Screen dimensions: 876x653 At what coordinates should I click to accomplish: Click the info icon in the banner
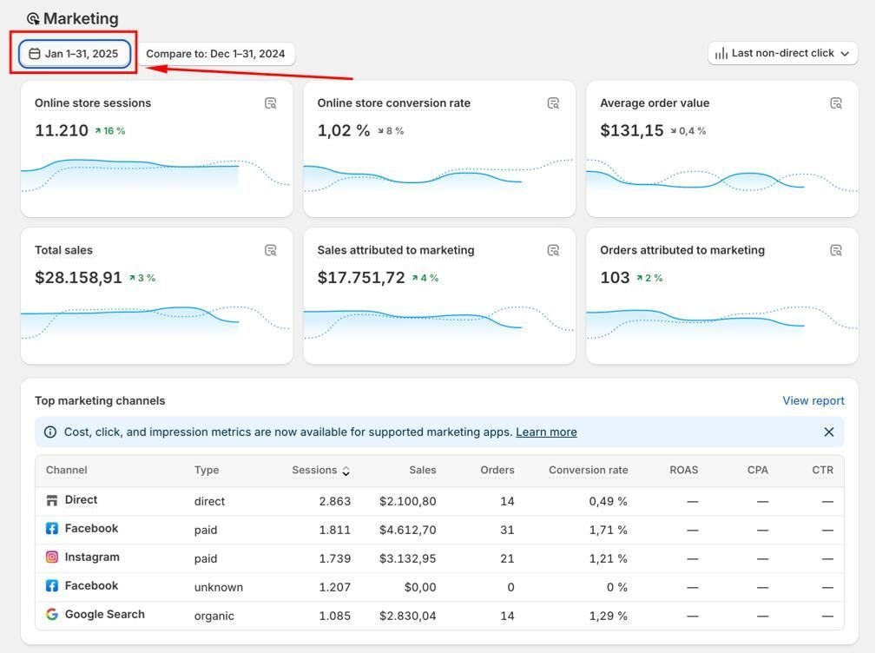tap(50, 432)
